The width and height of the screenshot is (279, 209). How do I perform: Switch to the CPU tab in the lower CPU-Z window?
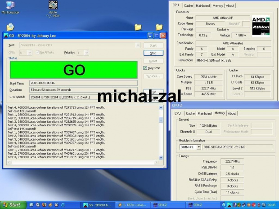(178, 113)
